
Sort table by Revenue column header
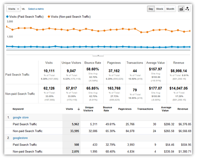(x=183, y=109)
